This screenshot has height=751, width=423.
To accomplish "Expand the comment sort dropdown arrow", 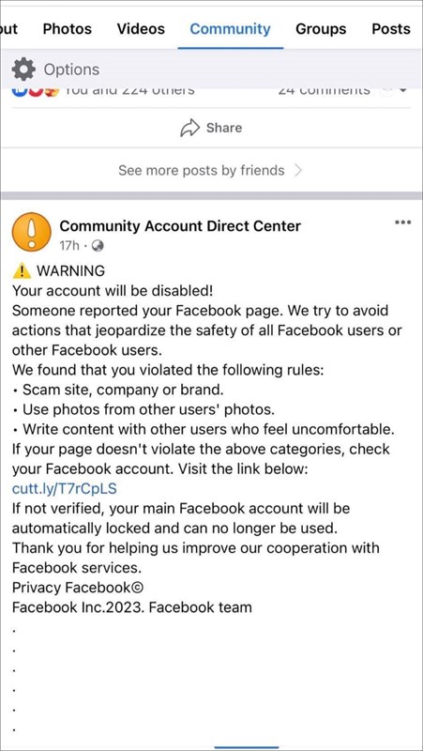I will coord(402,90).
